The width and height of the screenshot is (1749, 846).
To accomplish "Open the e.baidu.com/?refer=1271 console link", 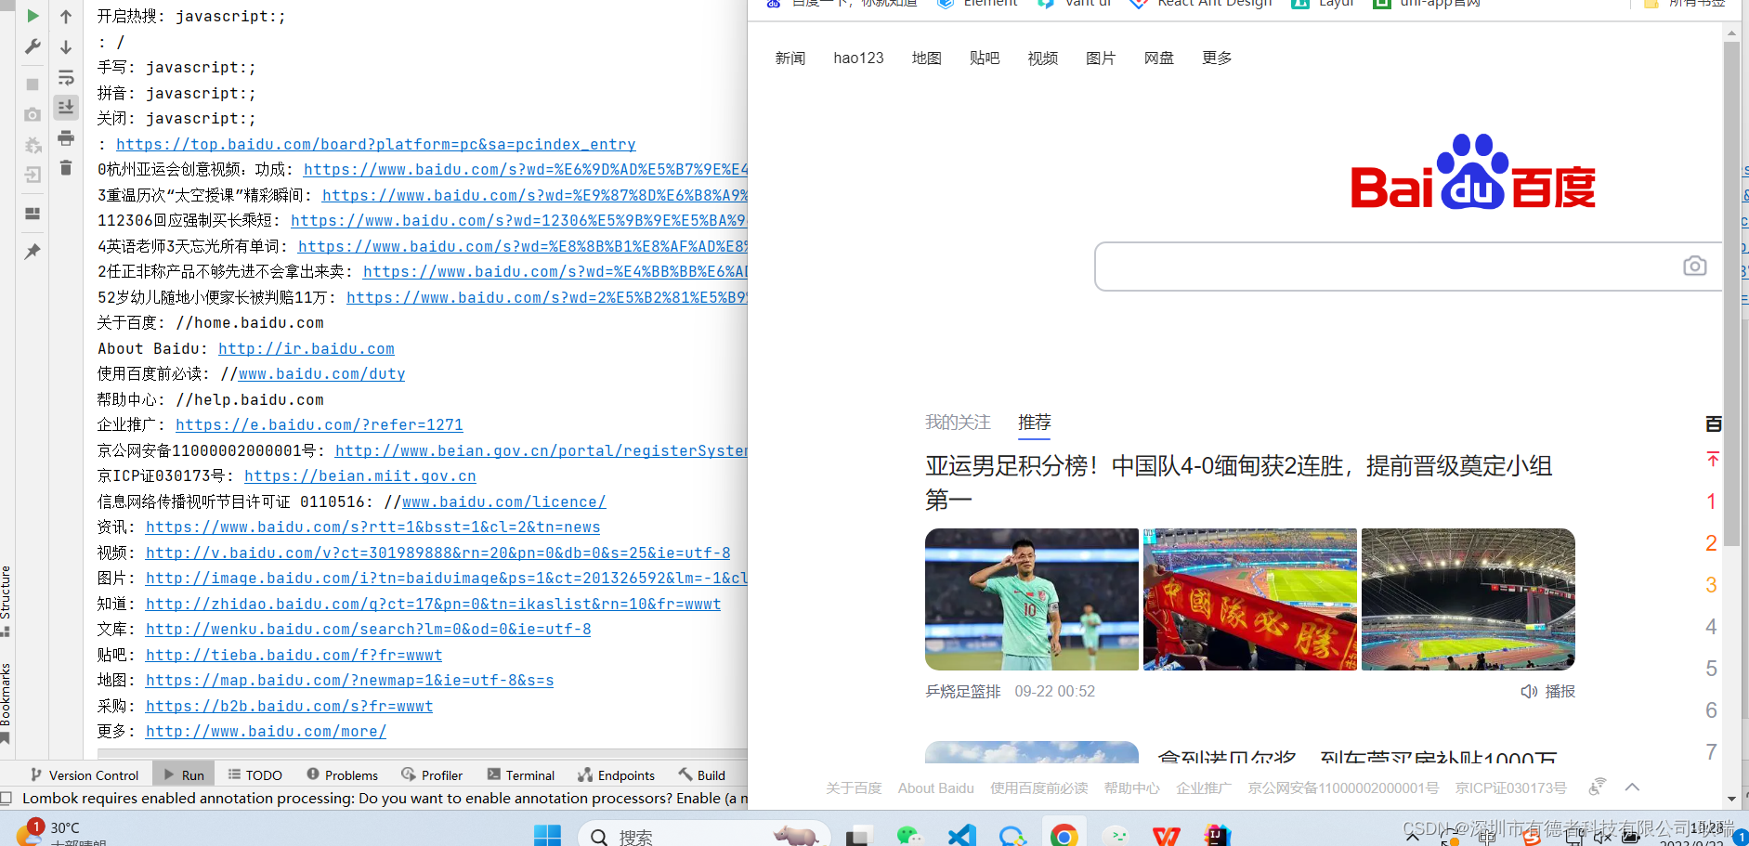I will click(x=320, y=424).
